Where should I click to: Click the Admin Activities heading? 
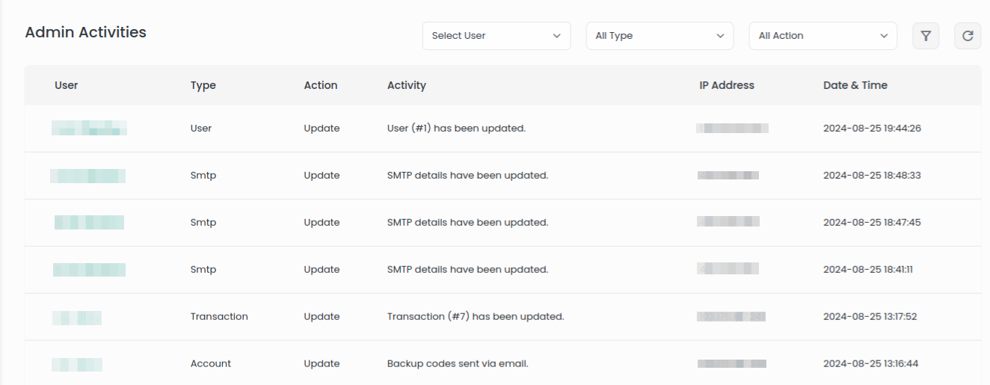(x=86, y=32)
